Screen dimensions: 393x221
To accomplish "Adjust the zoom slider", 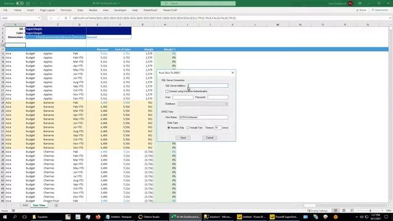I will (370, 211).
